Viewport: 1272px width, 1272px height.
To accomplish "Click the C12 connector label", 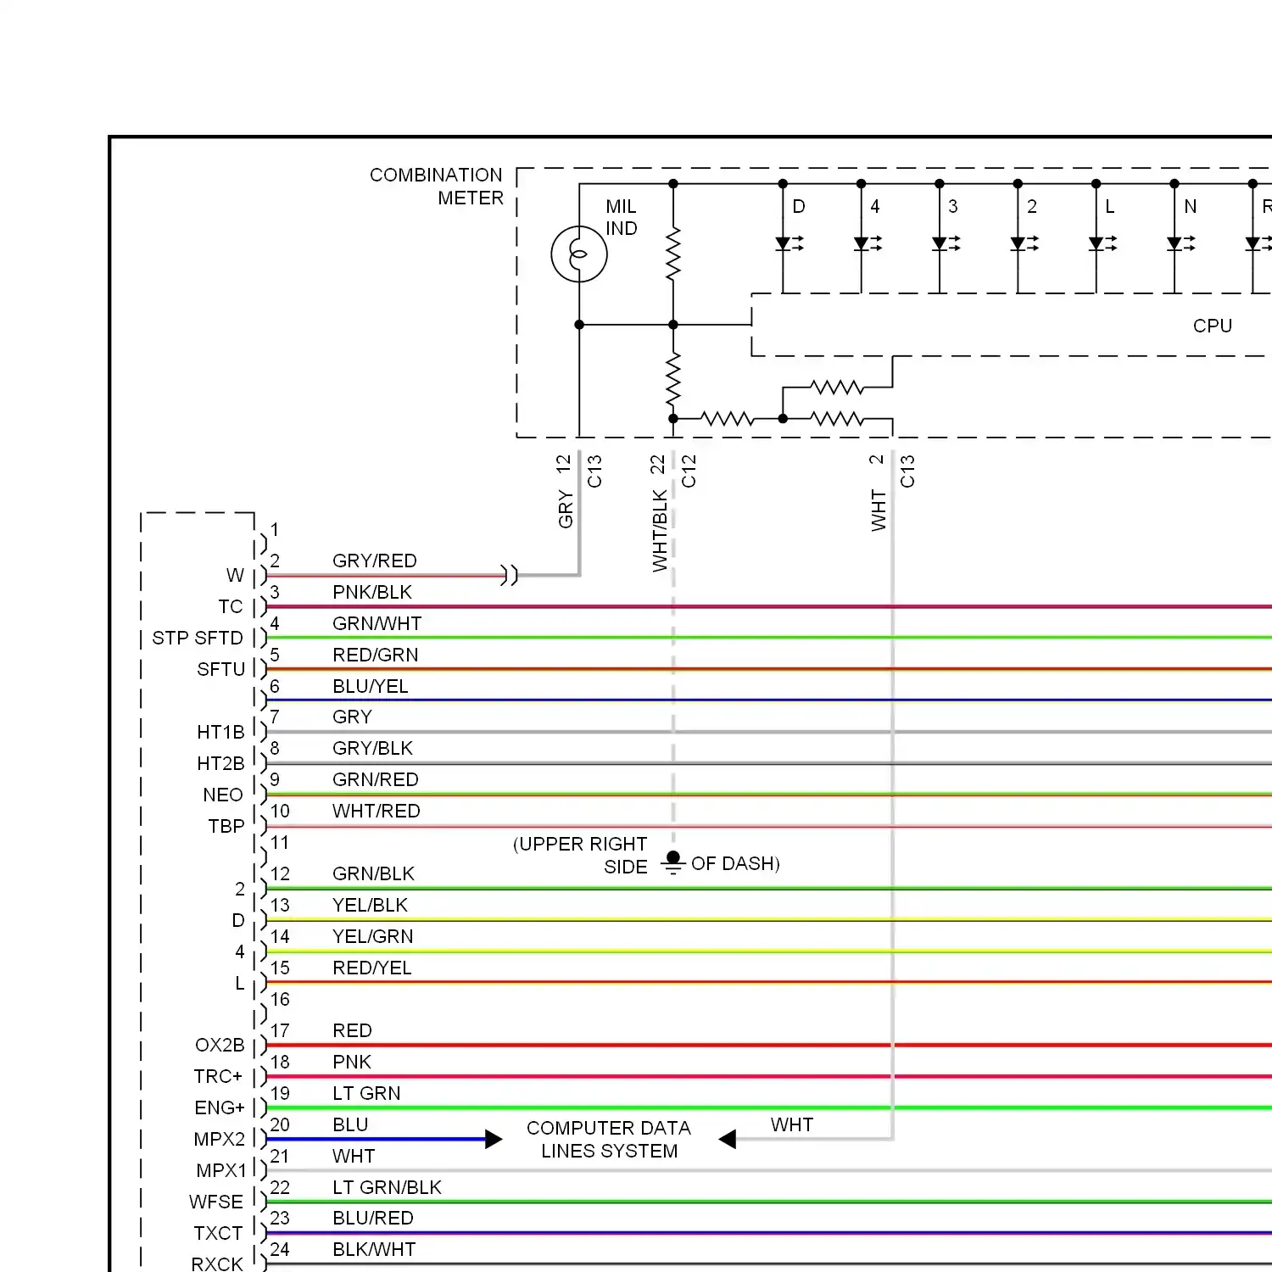I will tap(689, 471).
